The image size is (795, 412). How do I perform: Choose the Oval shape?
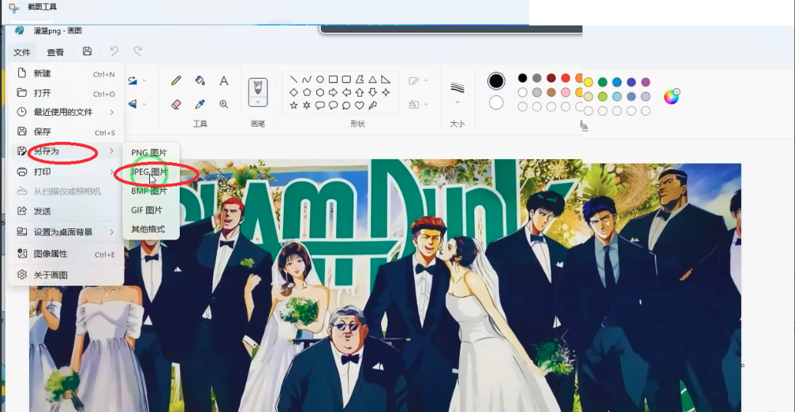click(320, 80)
